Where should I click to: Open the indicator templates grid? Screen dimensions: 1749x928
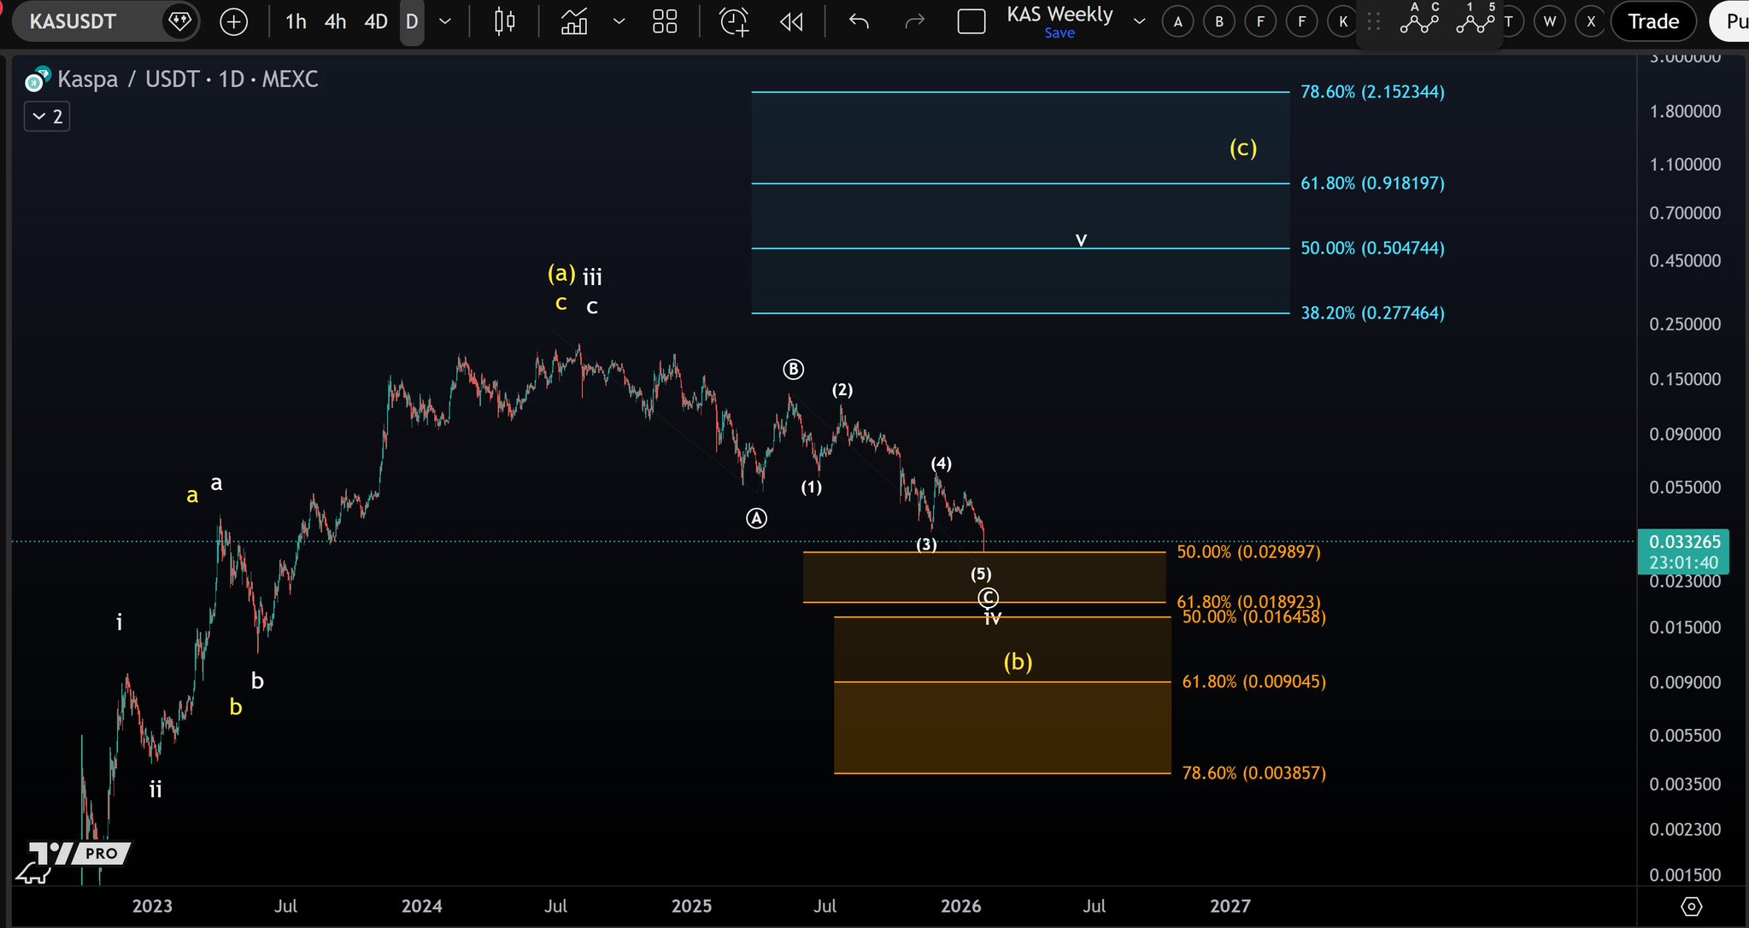[665, 21]
